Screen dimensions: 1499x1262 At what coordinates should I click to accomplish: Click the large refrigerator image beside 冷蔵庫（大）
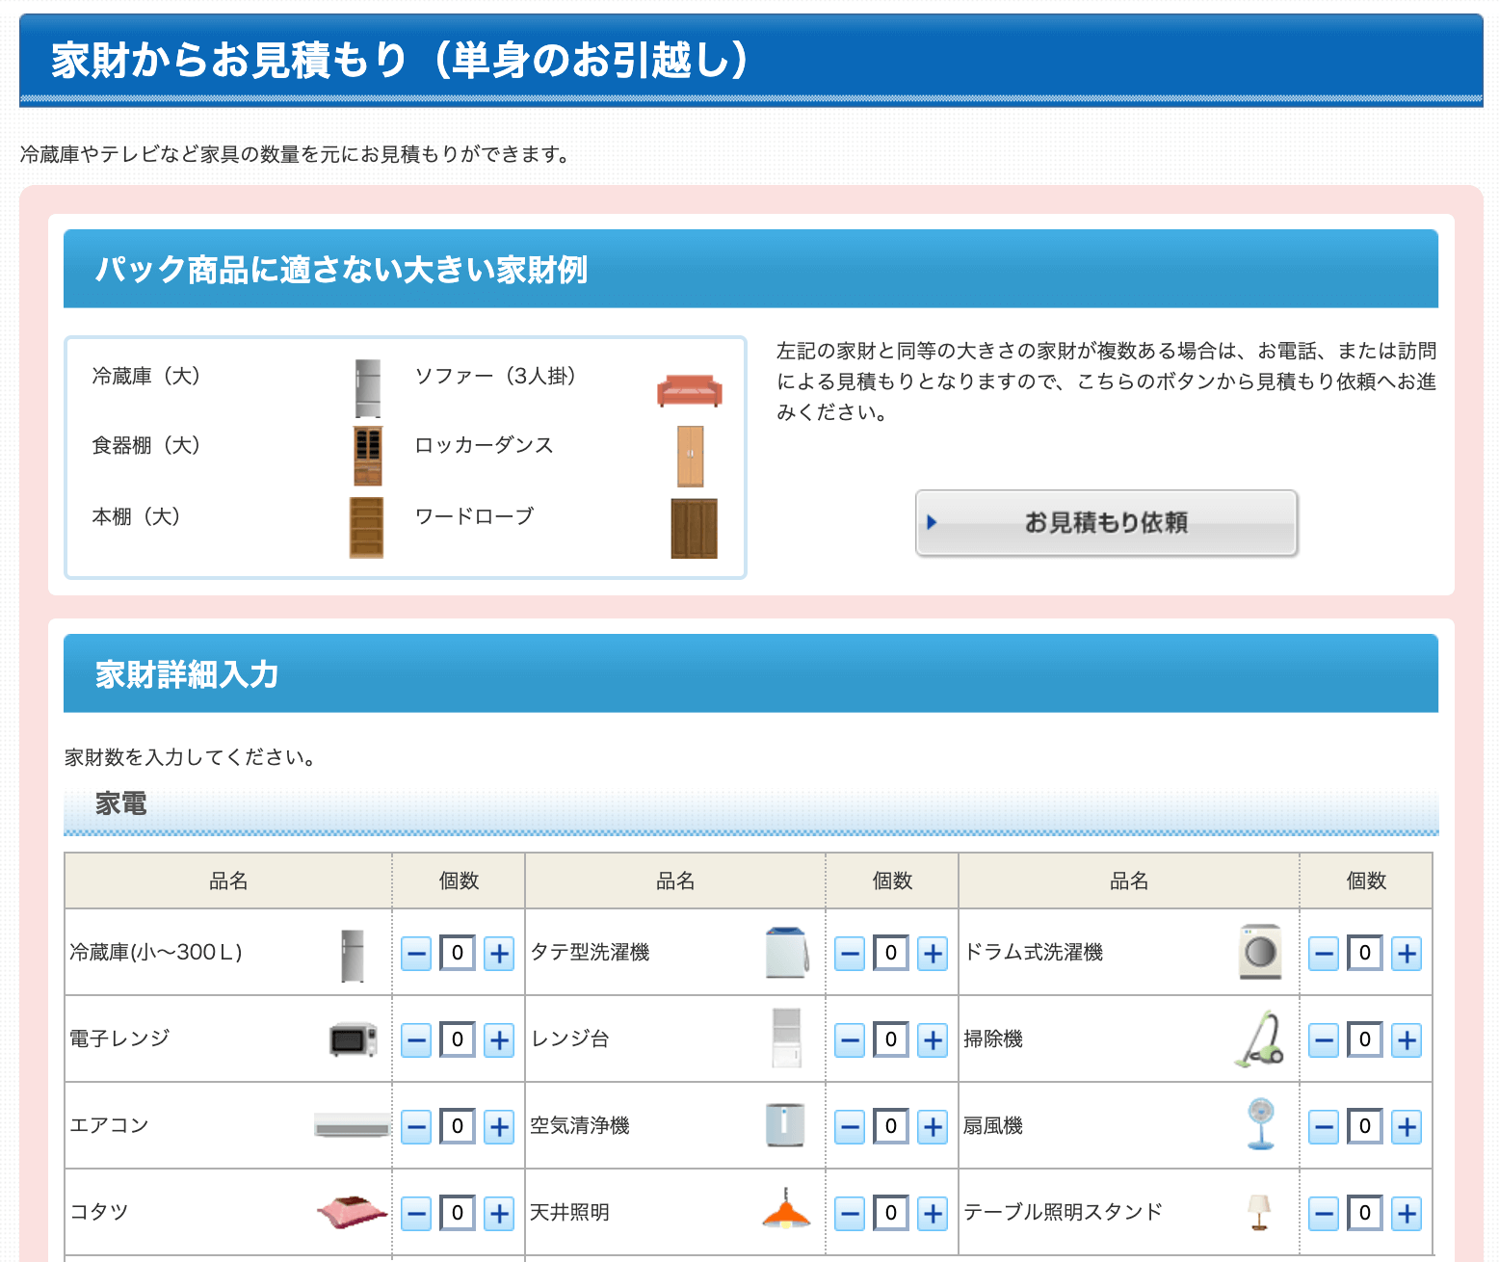tap(368, 387)
